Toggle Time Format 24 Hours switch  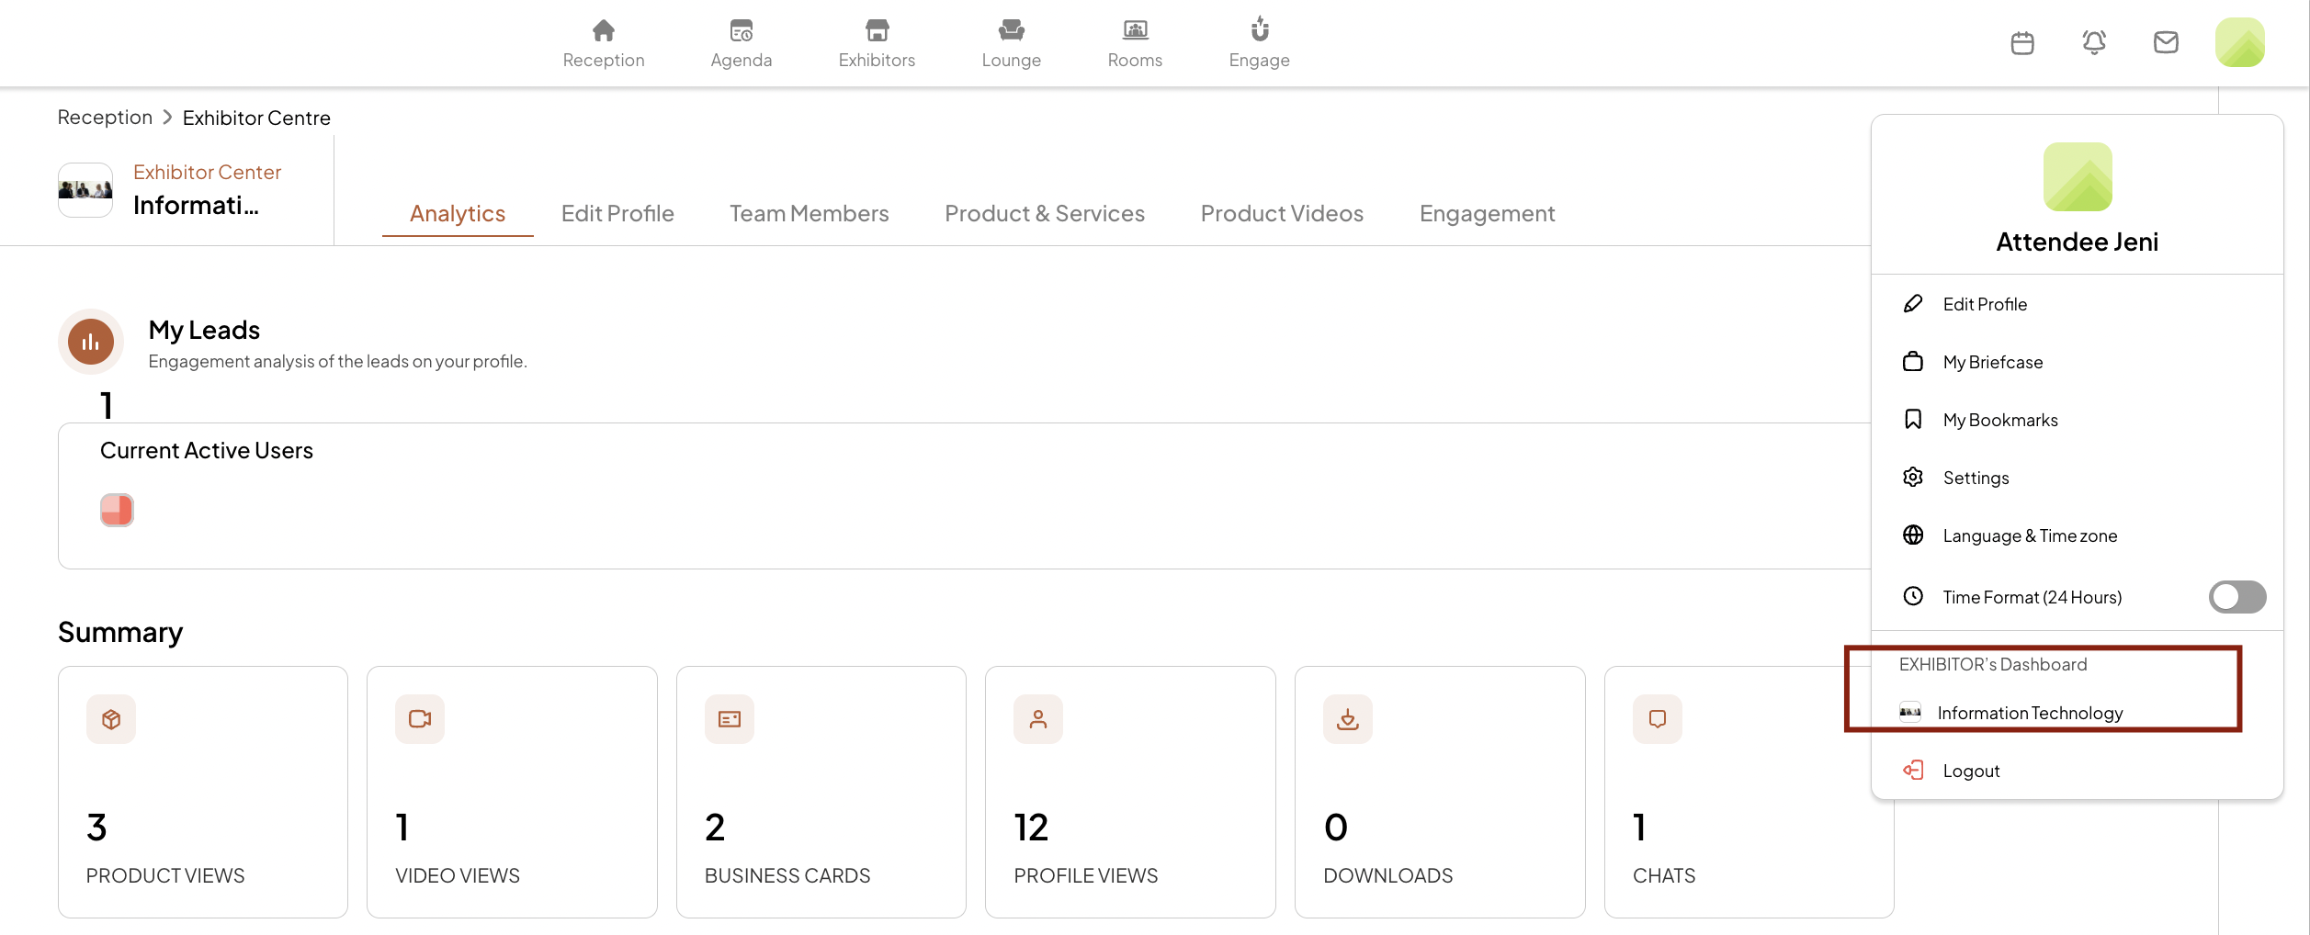coord(2236,597)
